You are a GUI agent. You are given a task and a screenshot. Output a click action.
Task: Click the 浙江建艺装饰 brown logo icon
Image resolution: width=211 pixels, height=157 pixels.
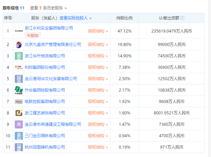19,113
